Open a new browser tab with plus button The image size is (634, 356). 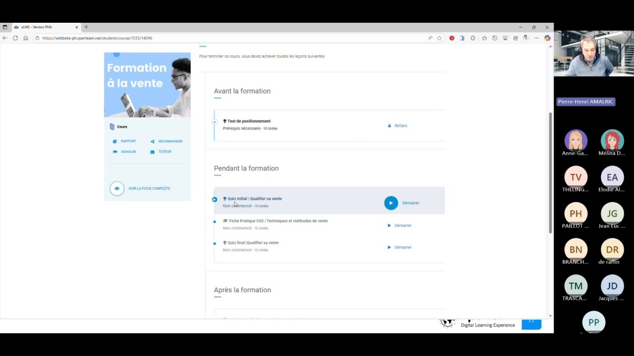(x=86, y=27)
